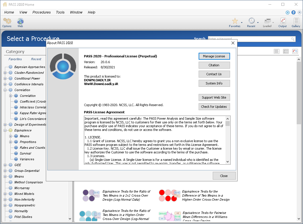
Task: Open the Tools menu
Action: pyautogui.click(x=60, y=12)
